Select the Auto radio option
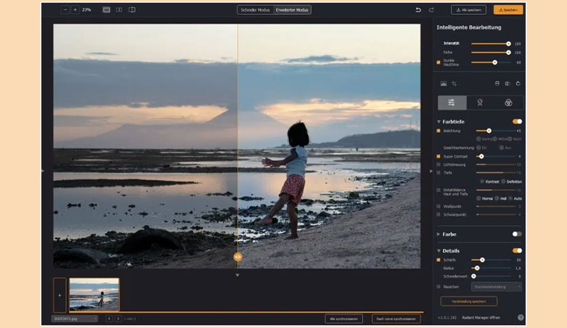 tap(511, 199)
